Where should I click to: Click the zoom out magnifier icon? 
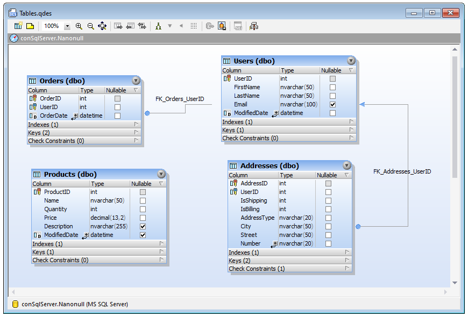(90, 26)
